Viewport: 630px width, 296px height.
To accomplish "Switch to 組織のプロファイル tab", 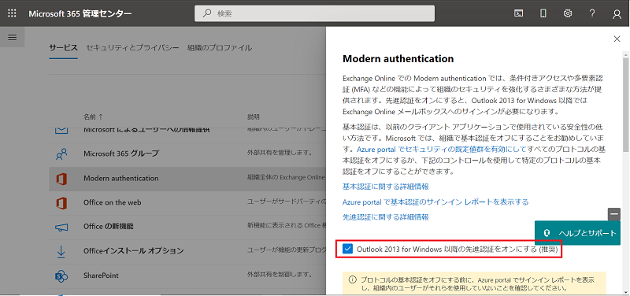I will 220,48.
